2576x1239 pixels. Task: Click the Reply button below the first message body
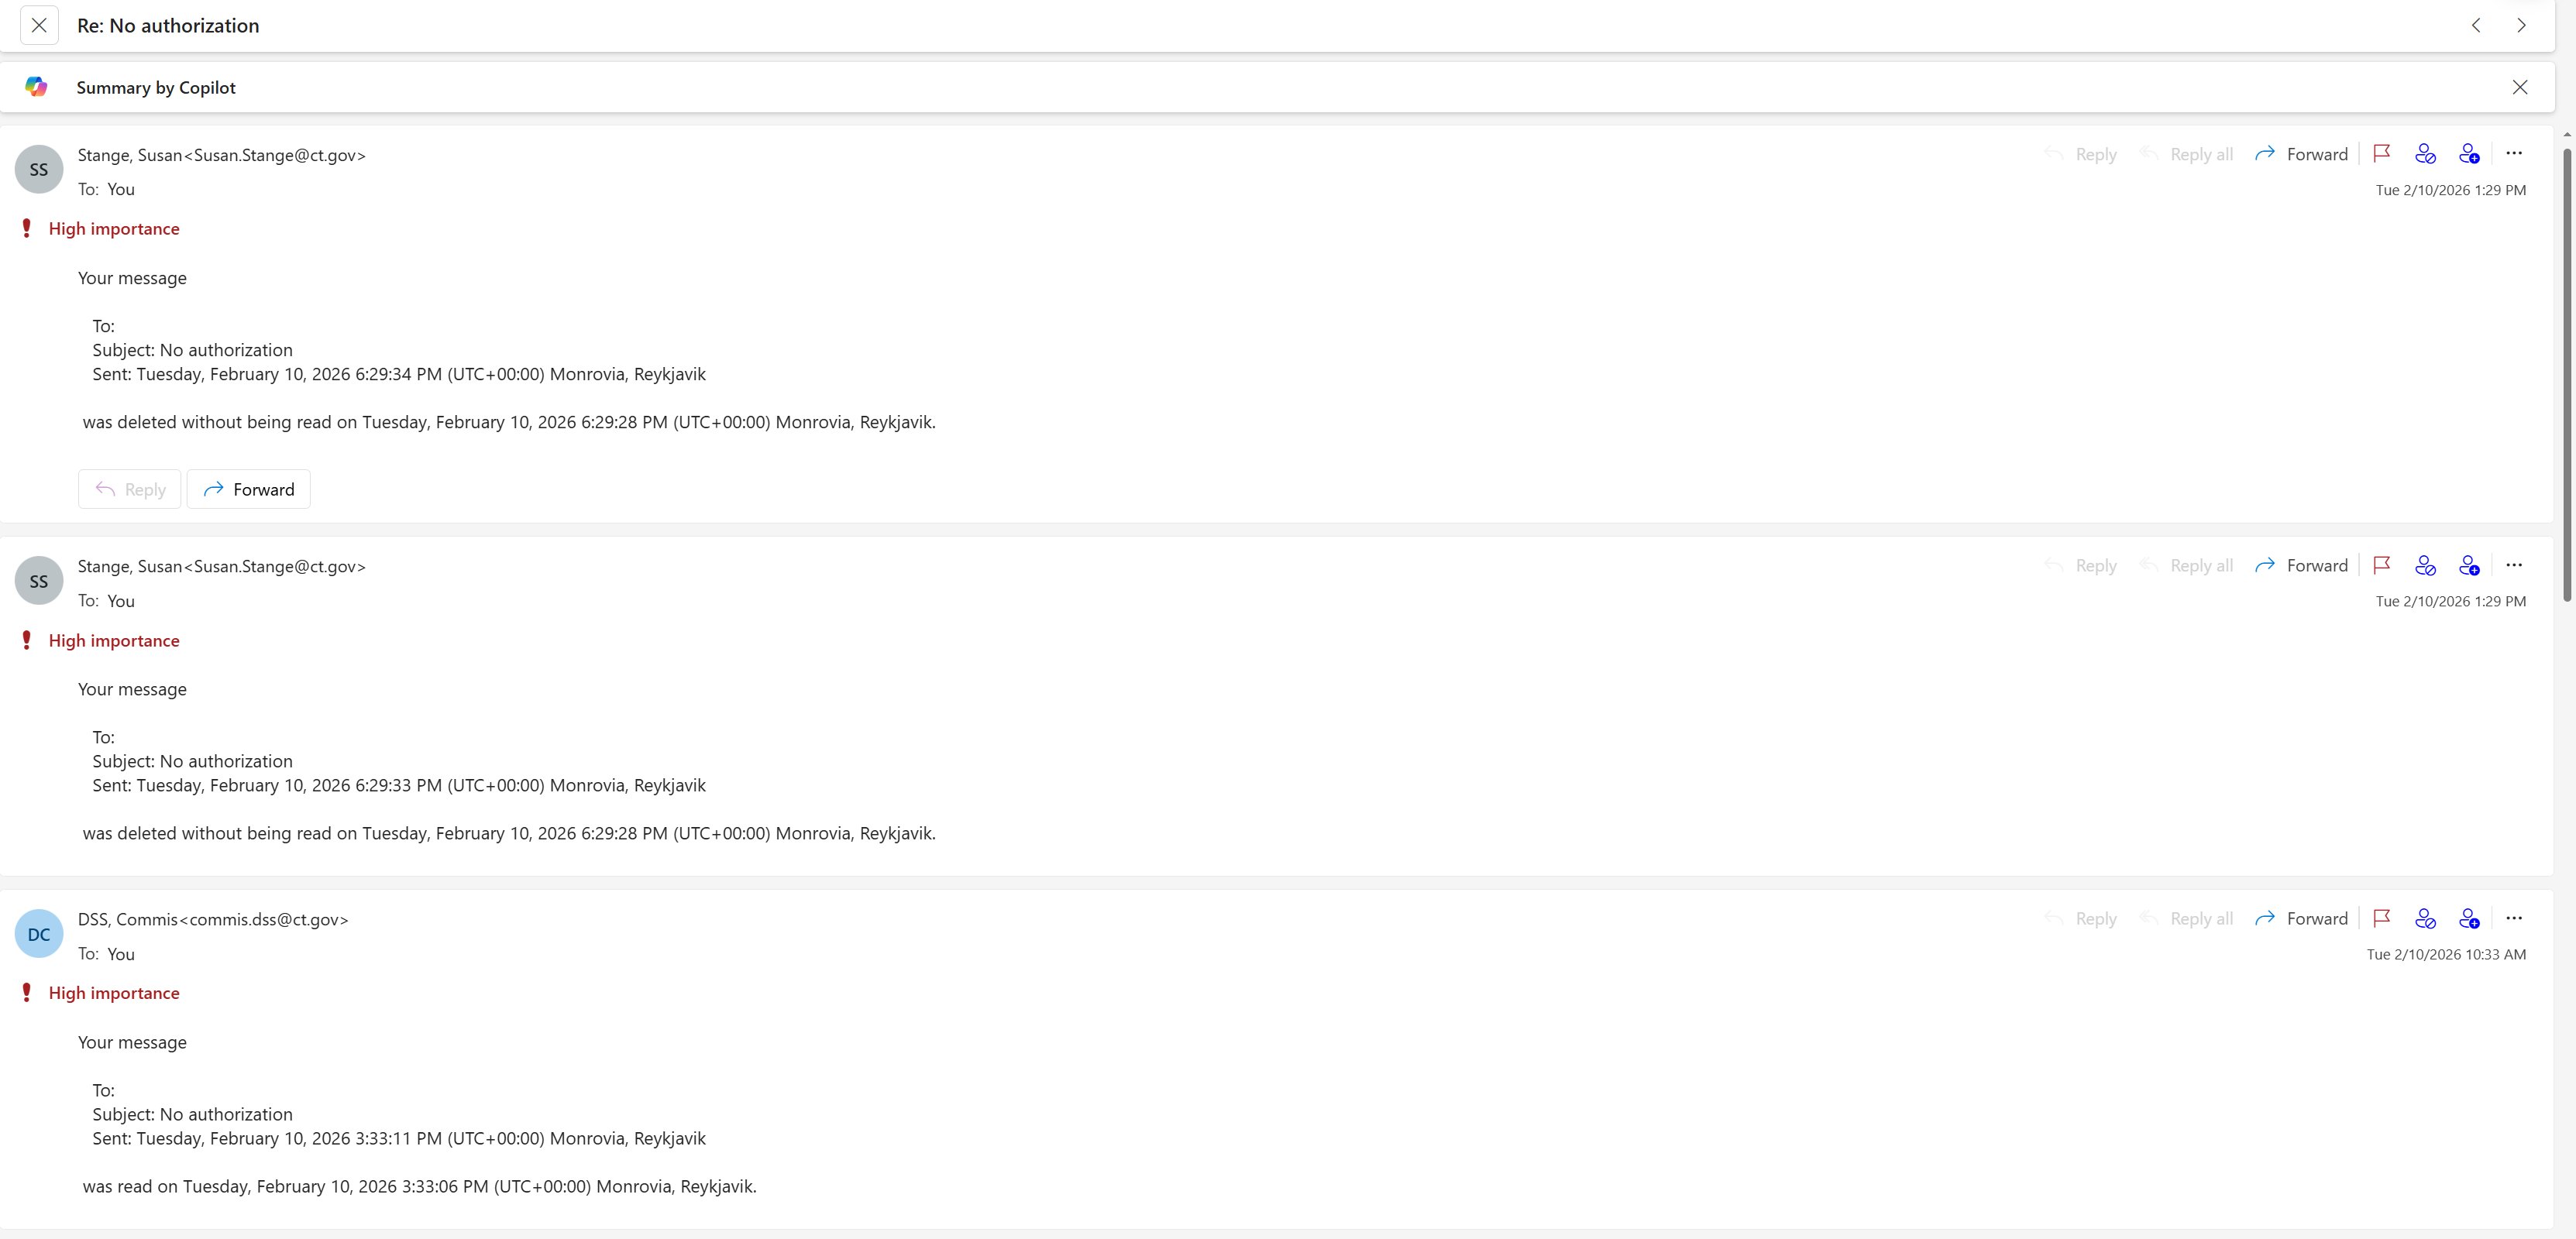click(x=130, y=489)
